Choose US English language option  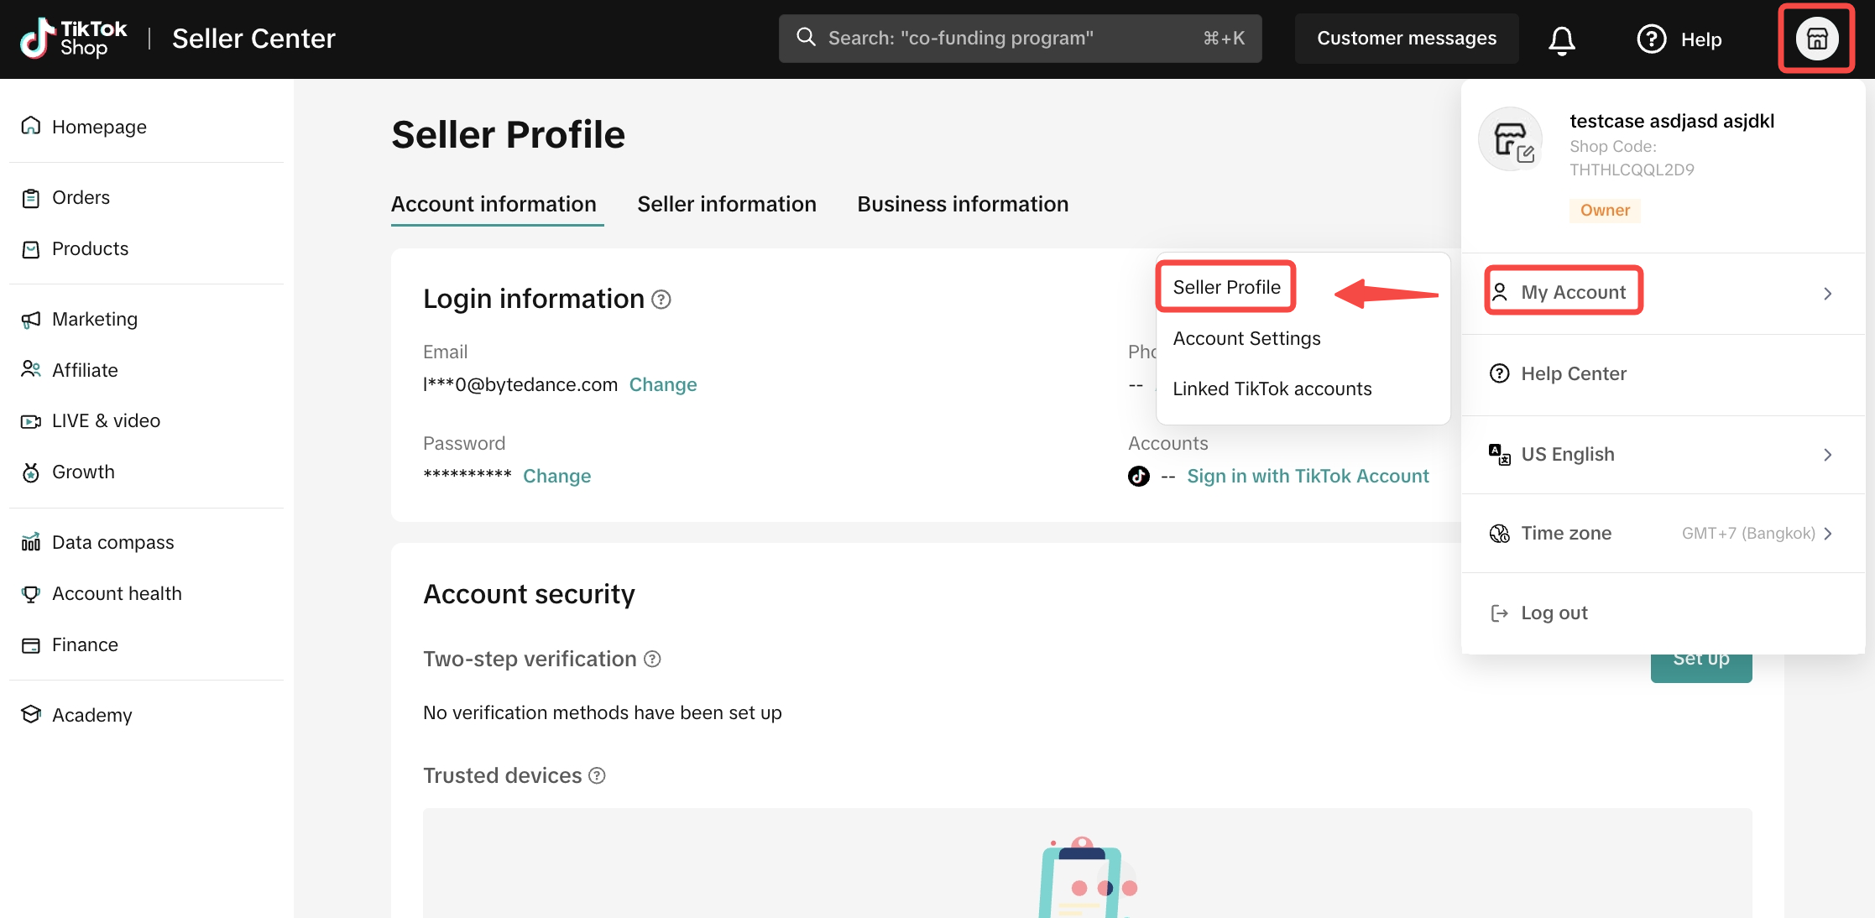pyautogui.click(x=1662, y=455)
